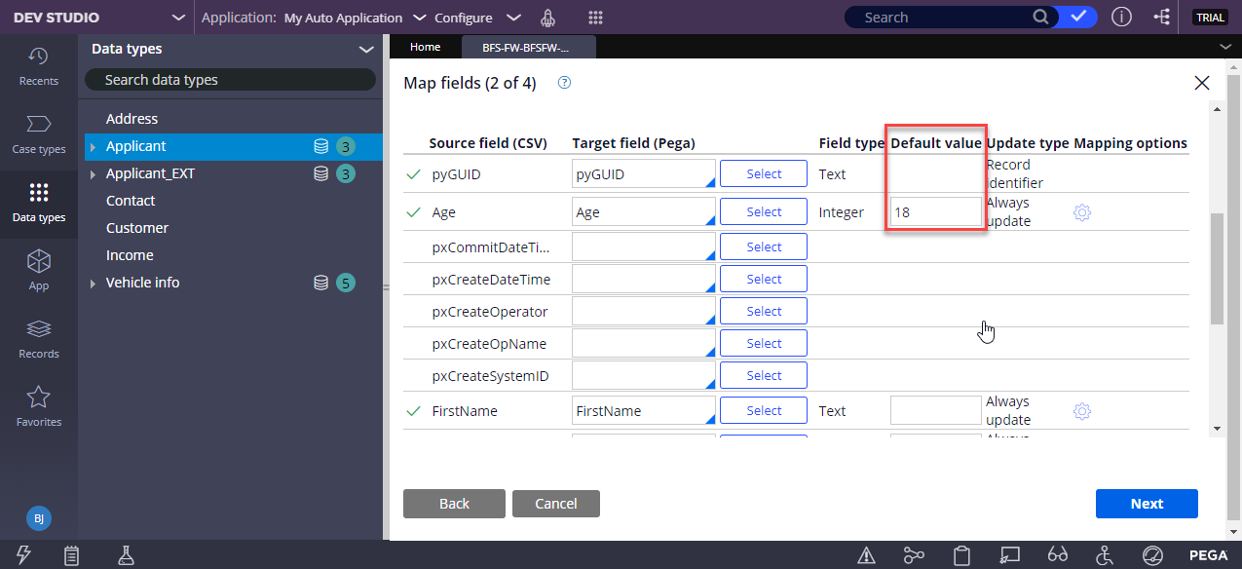The width and height of the screenshot is (1242, 569).
Task: Switch to the Home tab
Action: tap(425, 45)
